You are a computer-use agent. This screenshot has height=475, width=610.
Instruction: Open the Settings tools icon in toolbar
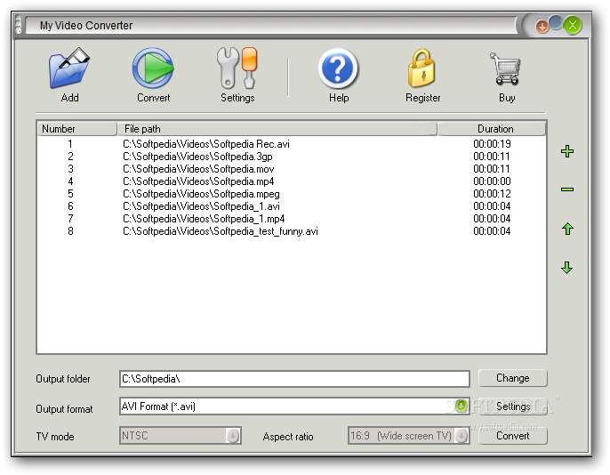tap(237, 68)
